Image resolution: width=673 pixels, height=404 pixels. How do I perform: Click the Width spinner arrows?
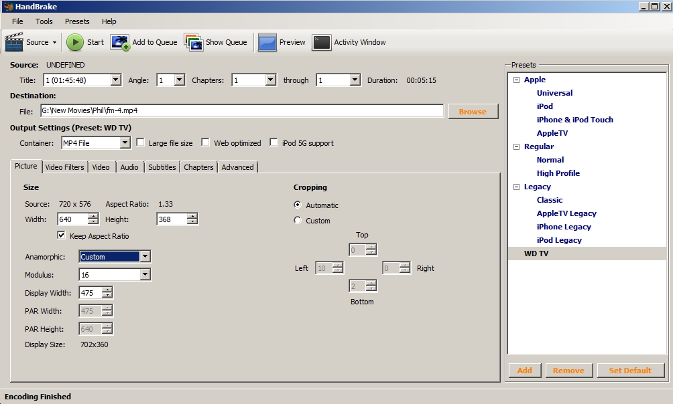coord(93,219)
